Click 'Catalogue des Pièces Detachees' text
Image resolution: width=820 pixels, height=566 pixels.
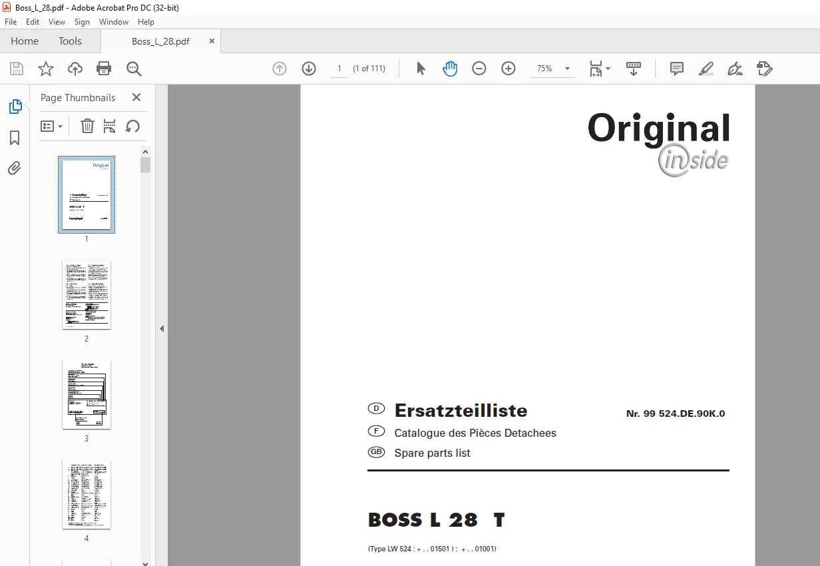pos(475,433)
